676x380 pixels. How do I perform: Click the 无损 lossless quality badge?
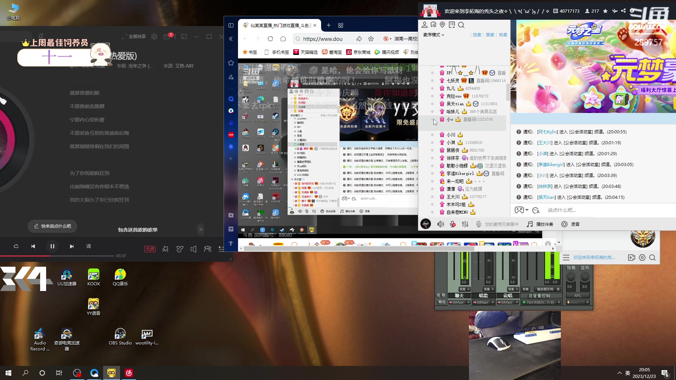click(x=150, y=249)
